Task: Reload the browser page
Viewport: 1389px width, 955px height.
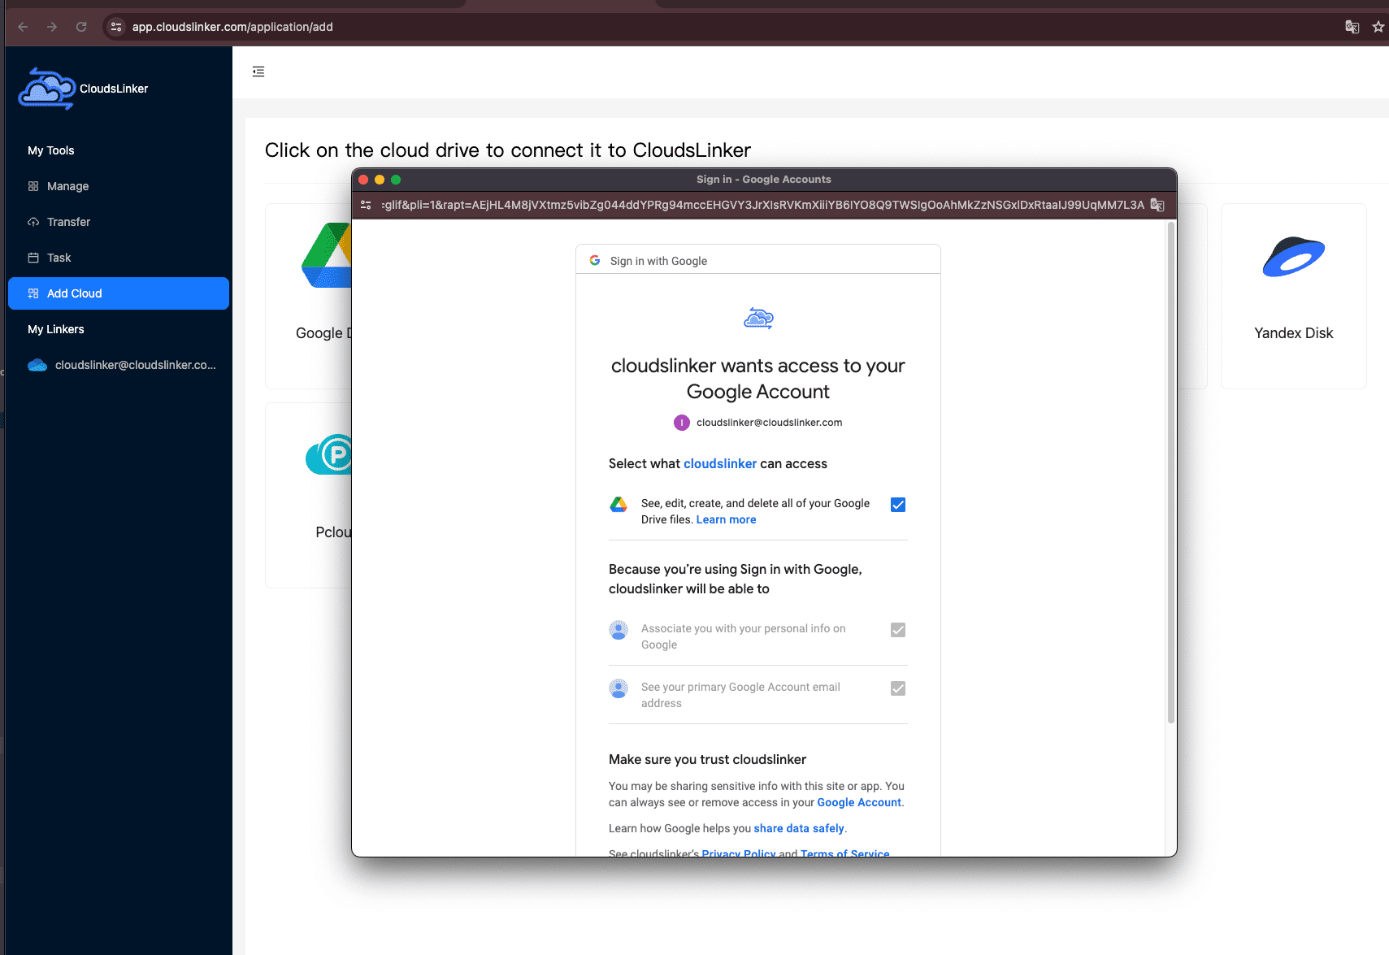Action: pos(81,27)
